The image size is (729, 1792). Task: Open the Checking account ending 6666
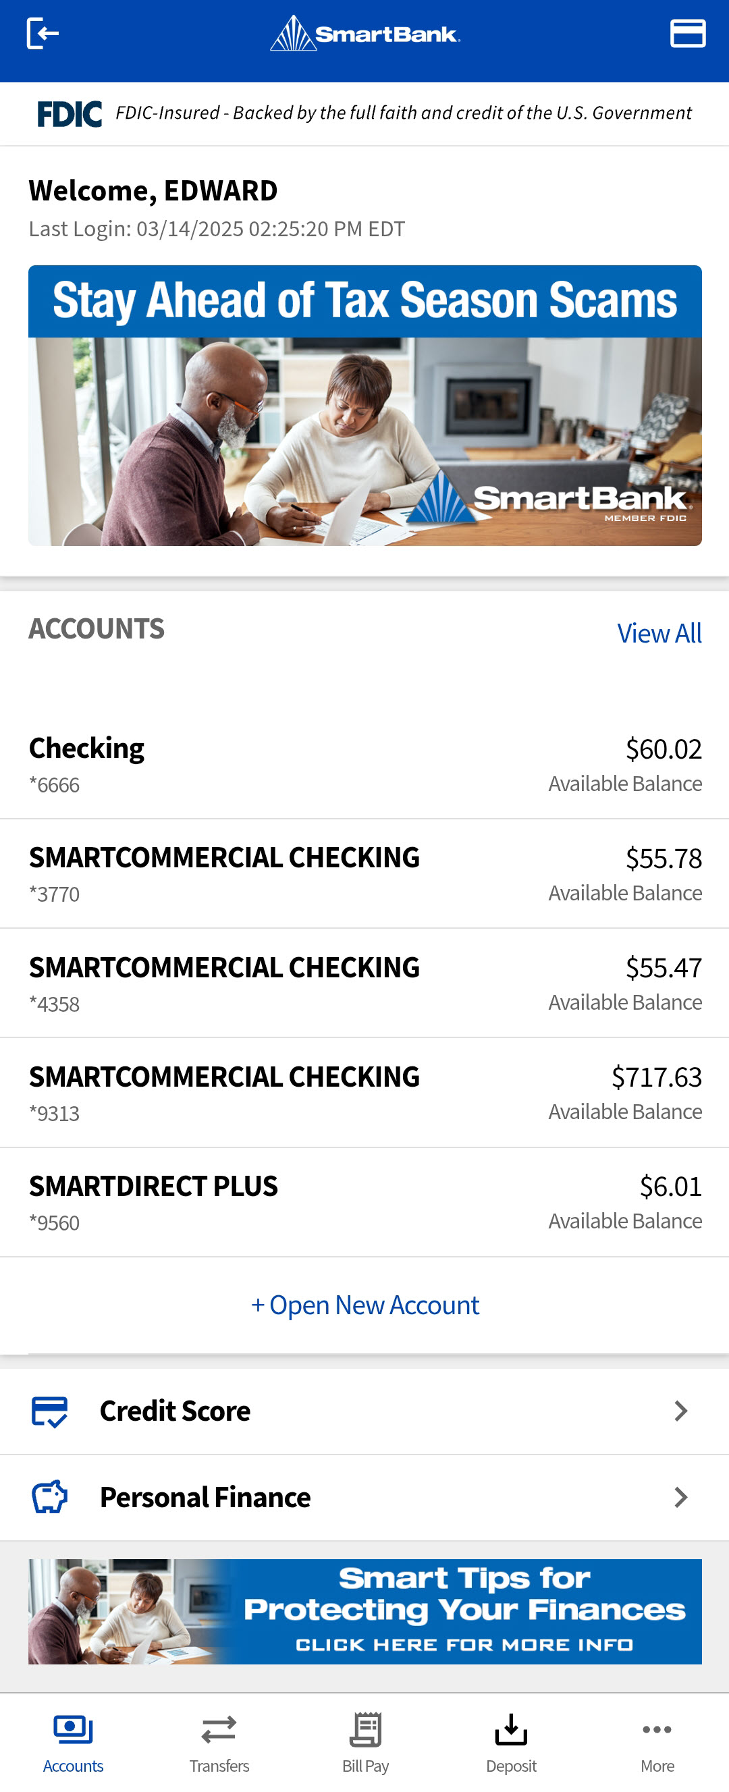pyautogui.click(x=364, y=765)
